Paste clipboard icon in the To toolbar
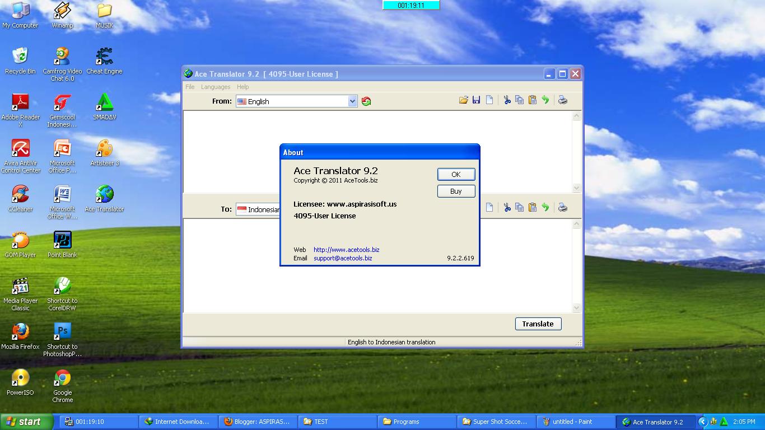Image resolution: width=765 pixels, height=430 pixels. point(533,208)
